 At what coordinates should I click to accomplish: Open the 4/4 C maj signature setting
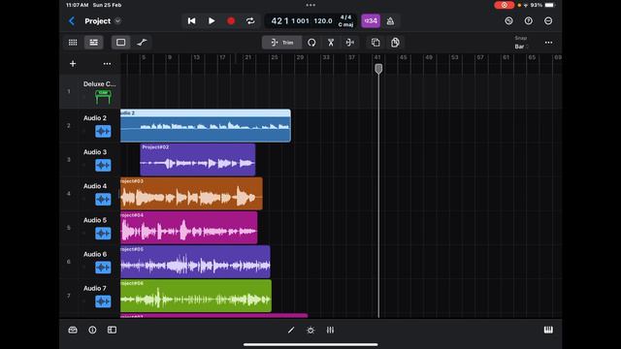coord(345,21)
